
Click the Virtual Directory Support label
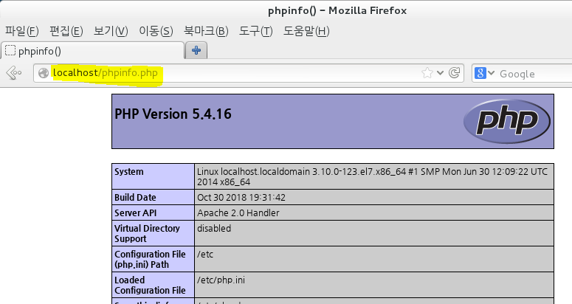pyautogui.click(x=147, y=233)
